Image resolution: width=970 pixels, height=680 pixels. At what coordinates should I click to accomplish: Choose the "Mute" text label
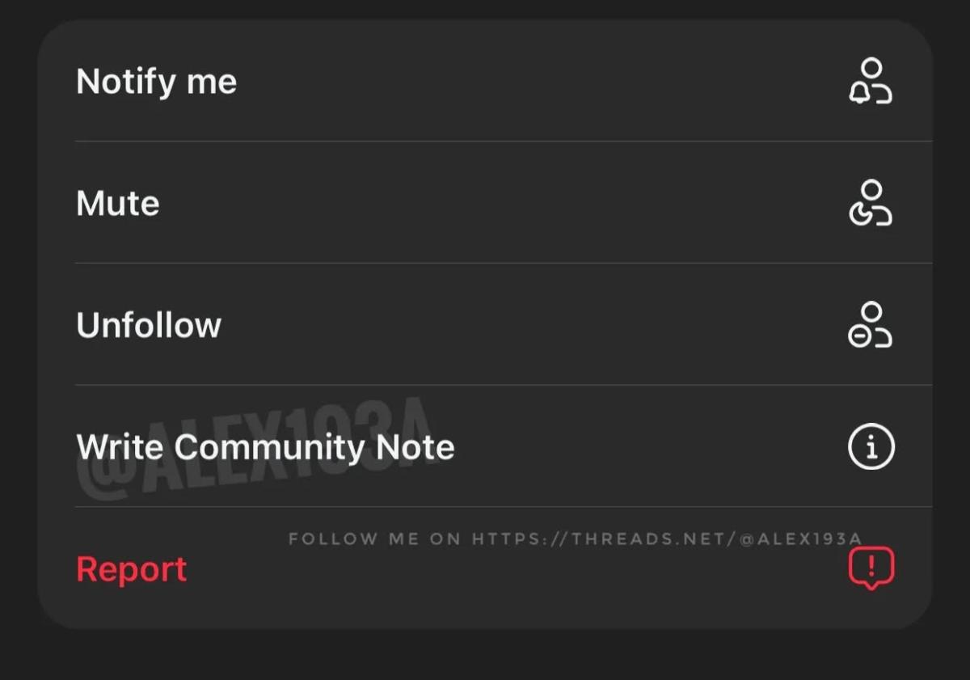click(117, 204)
